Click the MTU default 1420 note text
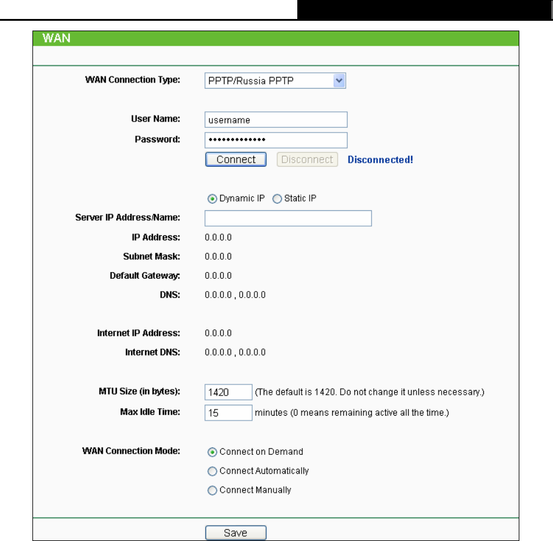Screen dimensions: 553x541 [369, 392]
